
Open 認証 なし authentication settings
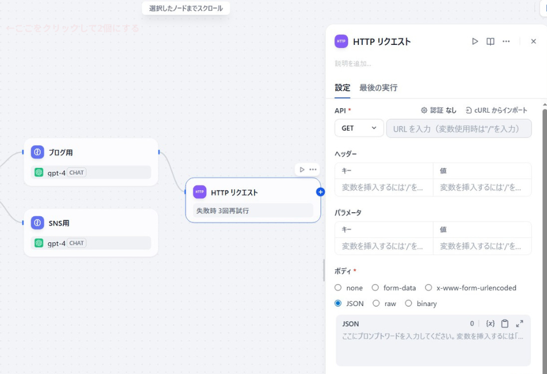439,110
